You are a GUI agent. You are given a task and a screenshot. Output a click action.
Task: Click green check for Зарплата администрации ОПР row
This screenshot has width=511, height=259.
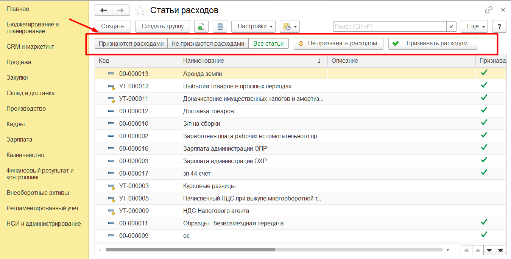[484, 147]
